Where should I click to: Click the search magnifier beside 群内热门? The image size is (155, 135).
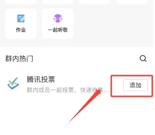143,59
